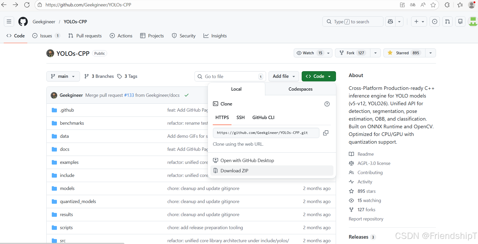Open the main branch selector dropdown
Screen dimensions: 478x244
coord(63,76)
